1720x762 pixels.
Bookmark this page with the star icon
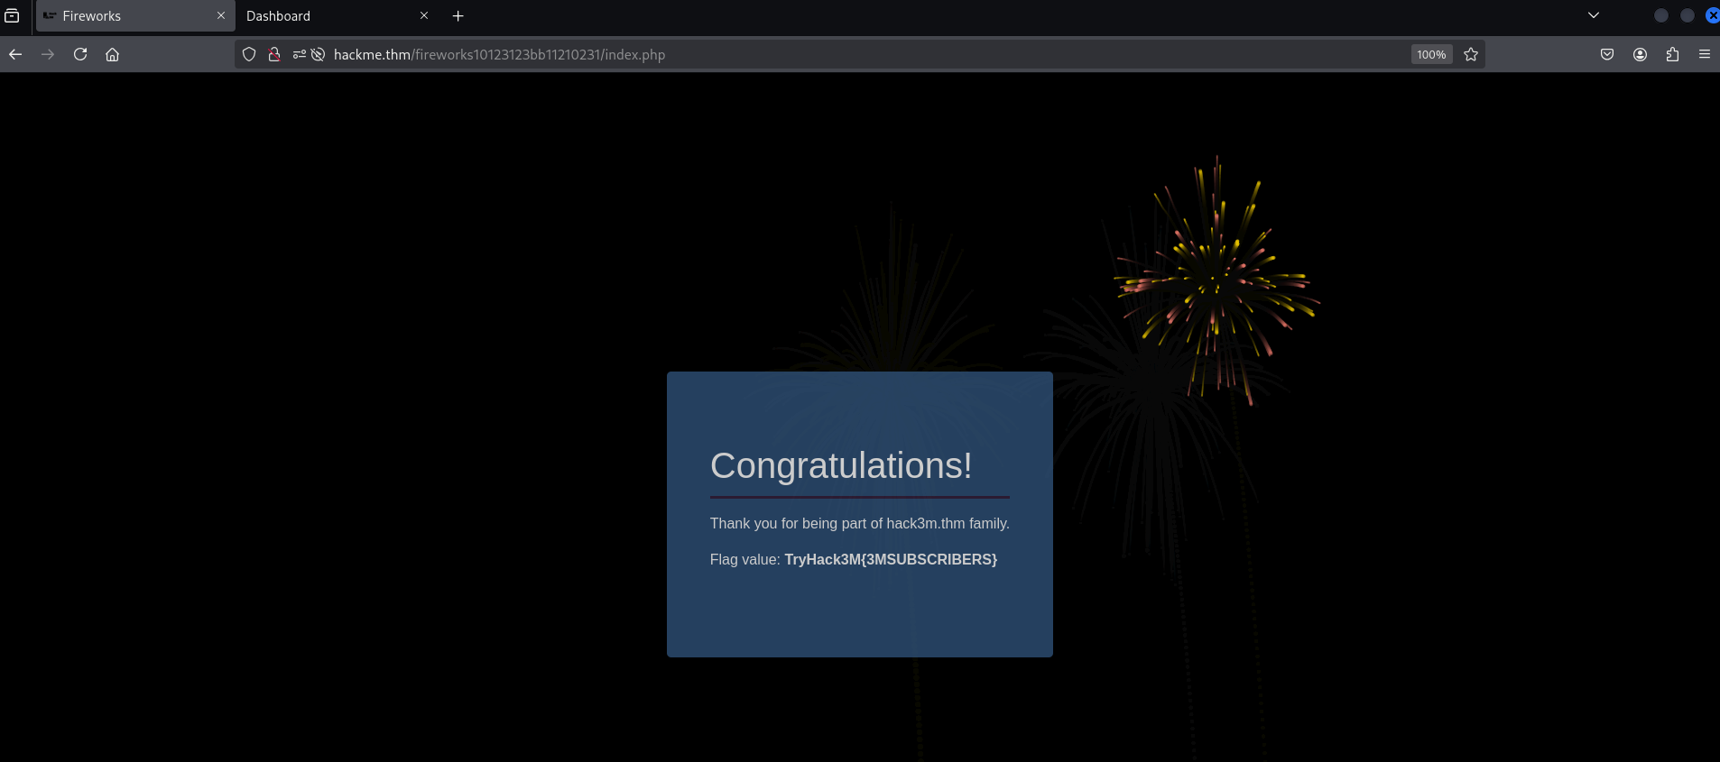[x=1471, y=54]
